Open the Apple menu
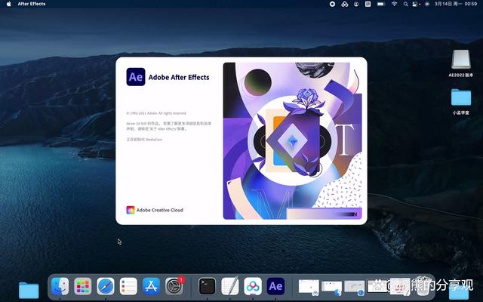 point(8,4)
